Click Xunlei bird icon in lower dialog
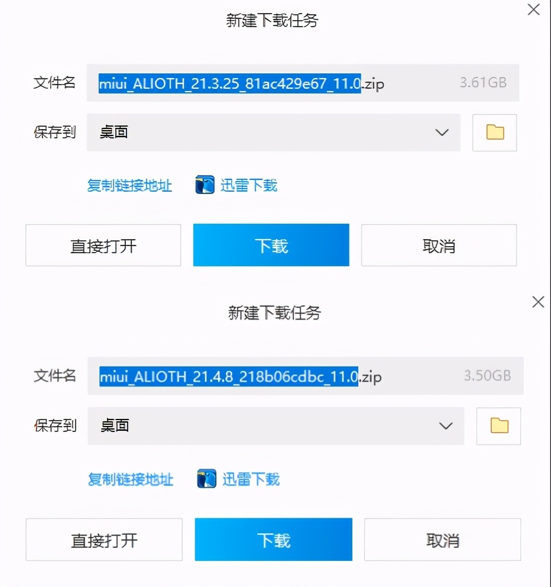This screenshot has width=551, height=587. coord(207,479)
